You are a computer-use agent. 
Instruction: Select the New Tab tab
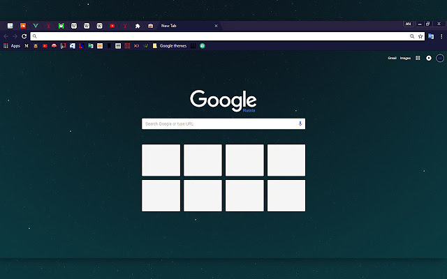(188, 26)
